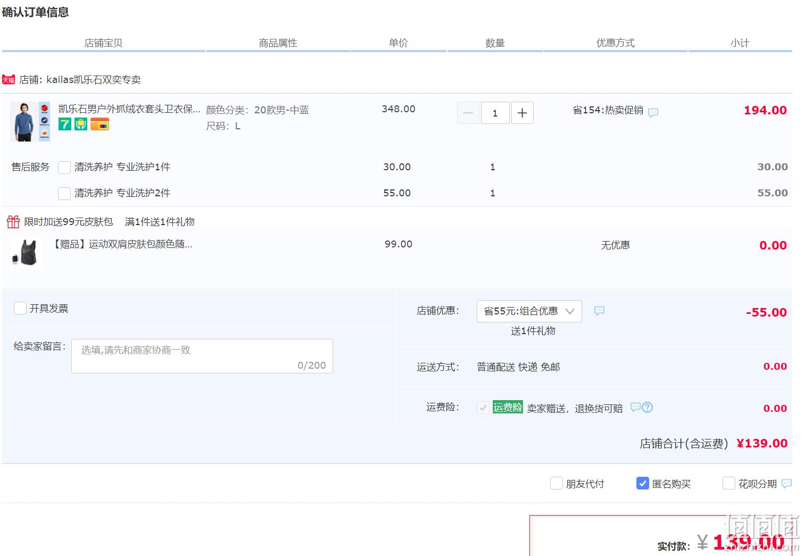Check 清洗养护 专业洗护2件 option
Screen dimensions: 804x556
[x=64, y=194]
